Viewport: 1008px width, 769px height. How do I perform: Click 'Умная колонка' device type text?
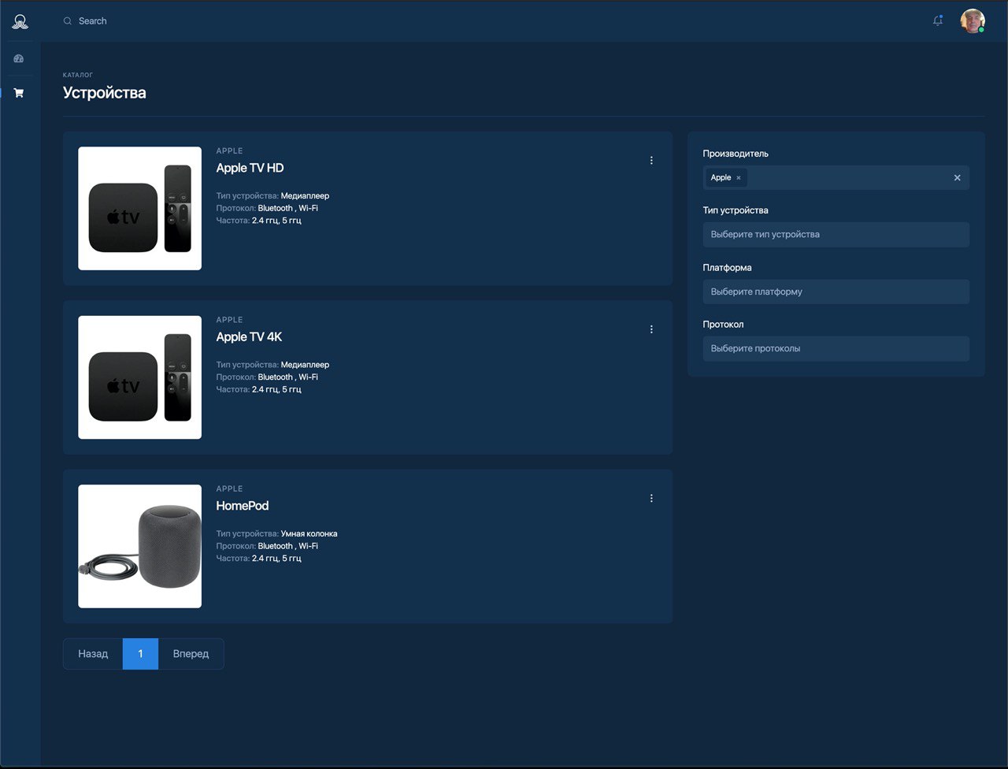(309, 533)
